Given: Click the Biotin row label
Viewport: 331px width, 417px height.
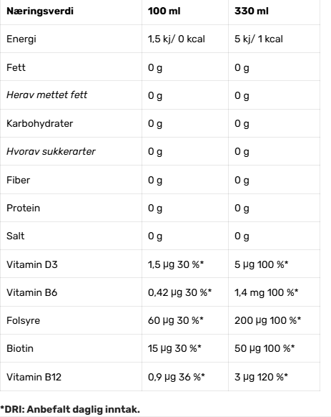Looking at the screenshot, I should (x=20, y=348).
